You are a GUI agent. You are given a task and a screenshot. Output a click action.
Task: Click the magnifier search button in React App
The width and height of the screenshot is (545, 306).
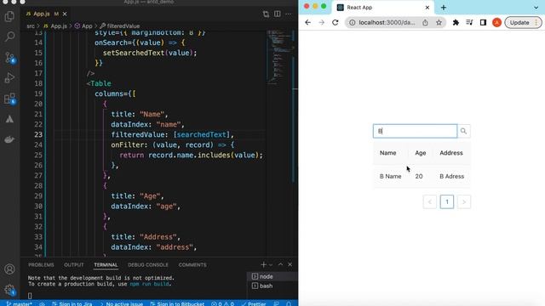point(463,131)
